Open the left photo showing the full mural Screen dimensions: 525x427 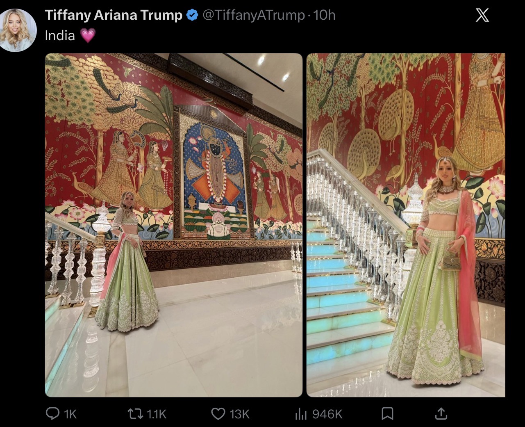click(x=174, y=225)
